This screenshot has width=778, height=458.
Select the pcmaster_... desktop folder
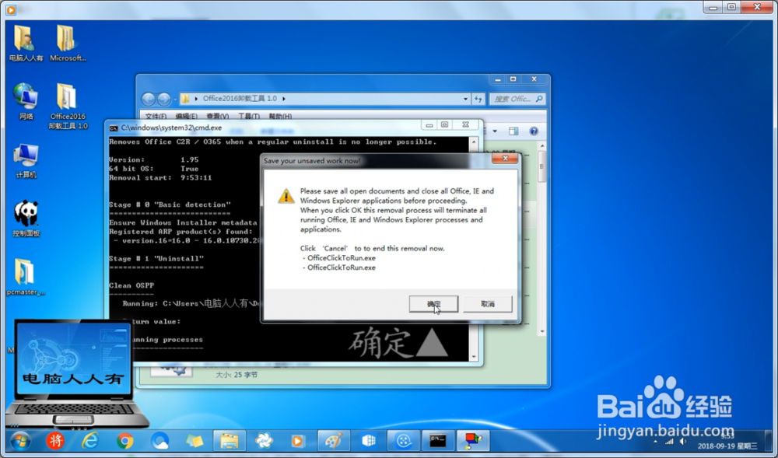[26, 277]
